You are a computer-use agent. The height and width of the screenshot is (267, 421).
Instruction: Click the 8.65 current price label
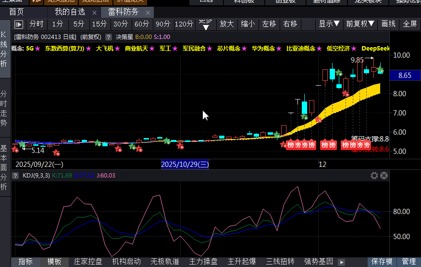pos(405,75)
